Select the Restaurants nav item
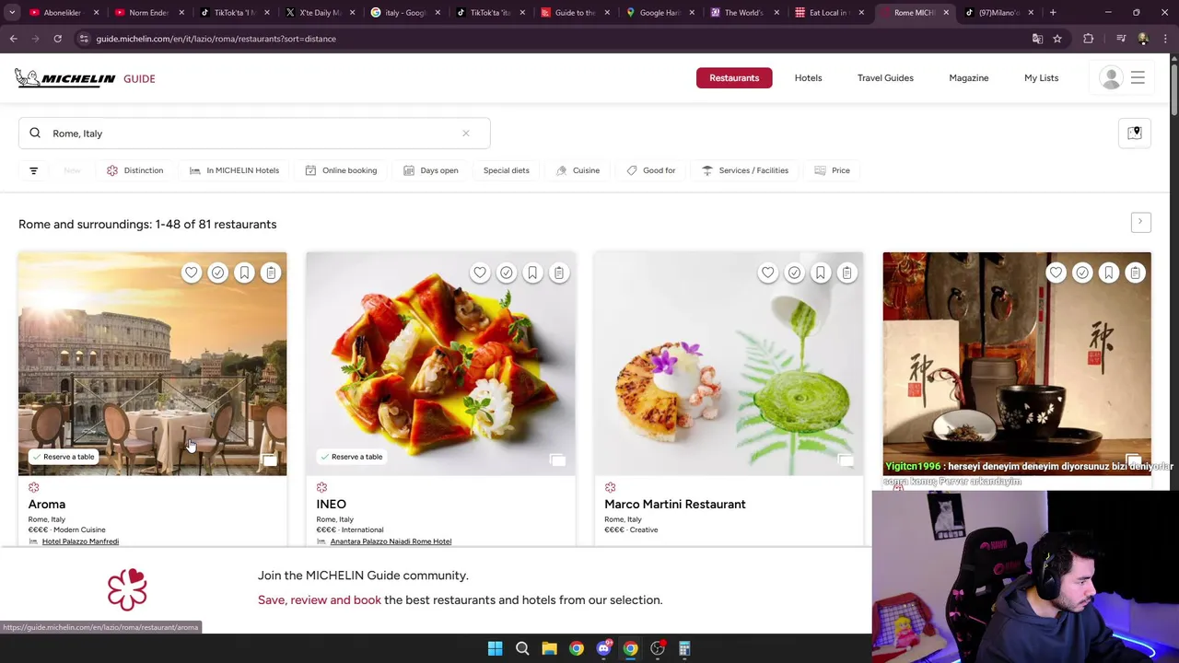 734,78
